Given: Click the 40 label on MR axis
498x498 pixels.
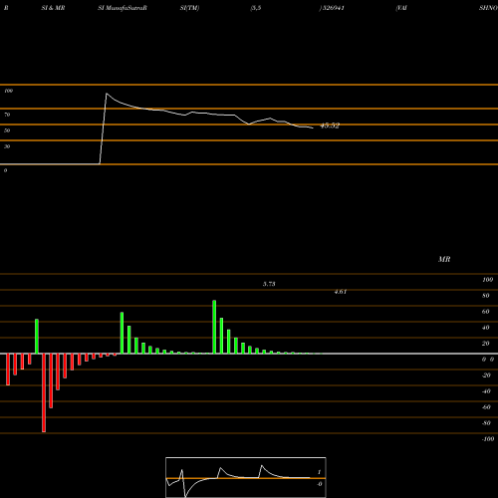Looking at the screenshot, I should [486, 328].
